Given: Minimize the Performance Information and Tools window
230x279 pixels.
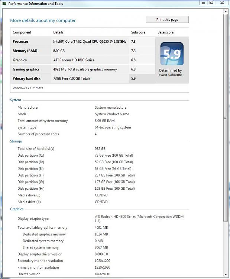Looking at the screenshot, I should tap(204, 3).
